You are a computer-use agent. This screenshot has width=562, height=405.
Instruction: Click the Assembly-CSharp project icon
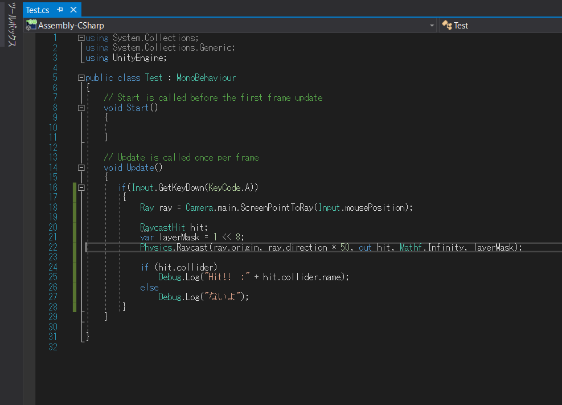pyautogui.click(x=31, y=25)
